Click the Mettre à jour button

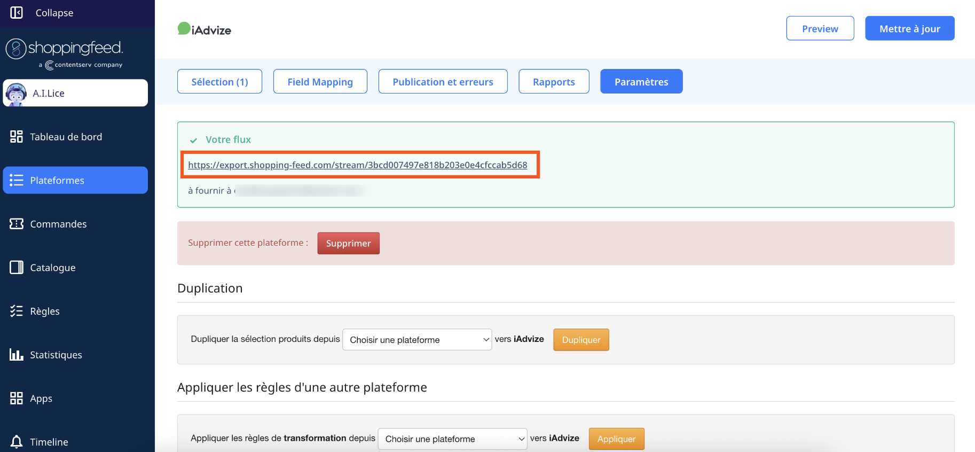pos(910,28)
